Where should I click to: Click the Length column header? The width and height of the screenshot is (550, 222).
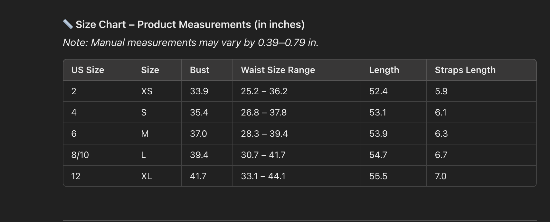tap(384, 70)
